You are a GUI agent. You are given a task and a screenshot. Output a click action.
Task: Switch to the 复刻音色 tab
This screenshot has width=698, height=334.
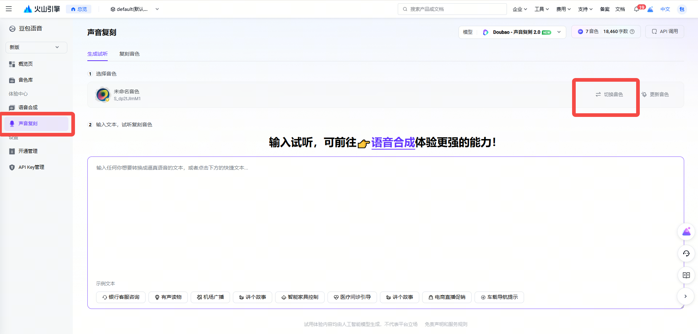coord(130,54)
